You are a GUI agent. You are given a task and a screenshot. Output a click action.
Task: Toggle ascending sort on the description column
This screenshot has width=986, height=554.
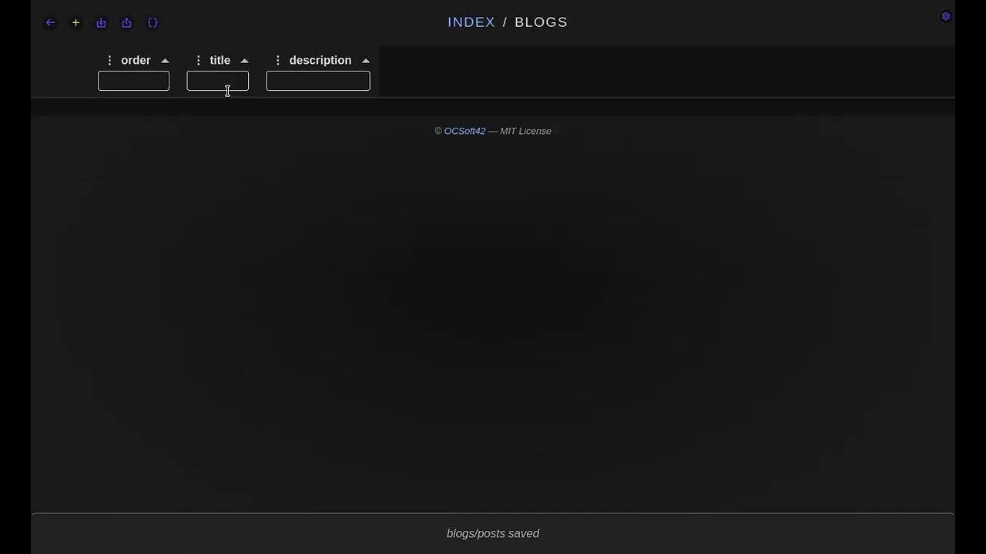366,60
